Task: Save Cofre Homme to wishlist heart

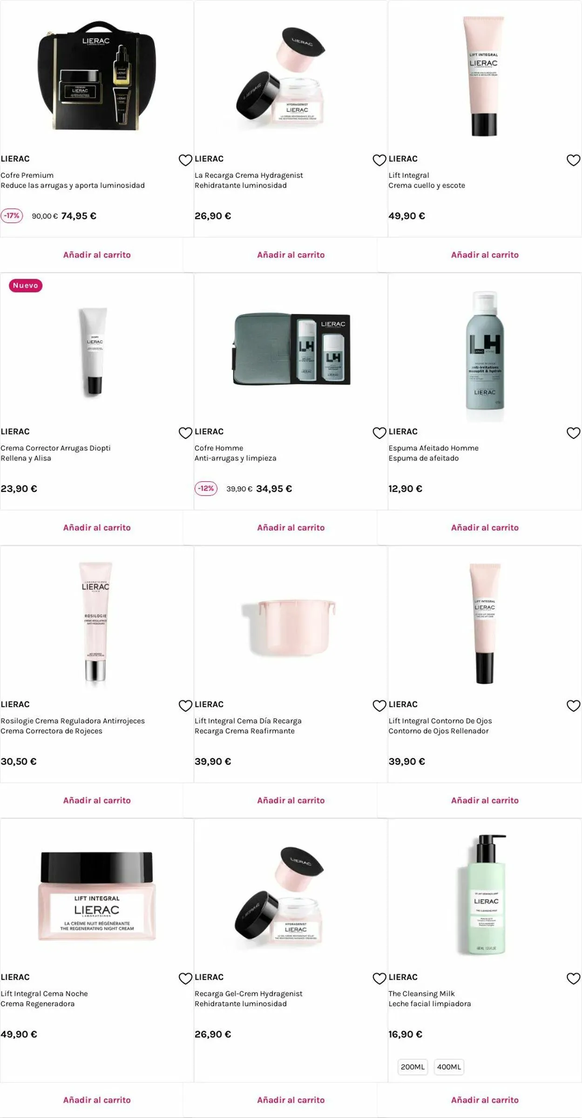Action: 379,433
